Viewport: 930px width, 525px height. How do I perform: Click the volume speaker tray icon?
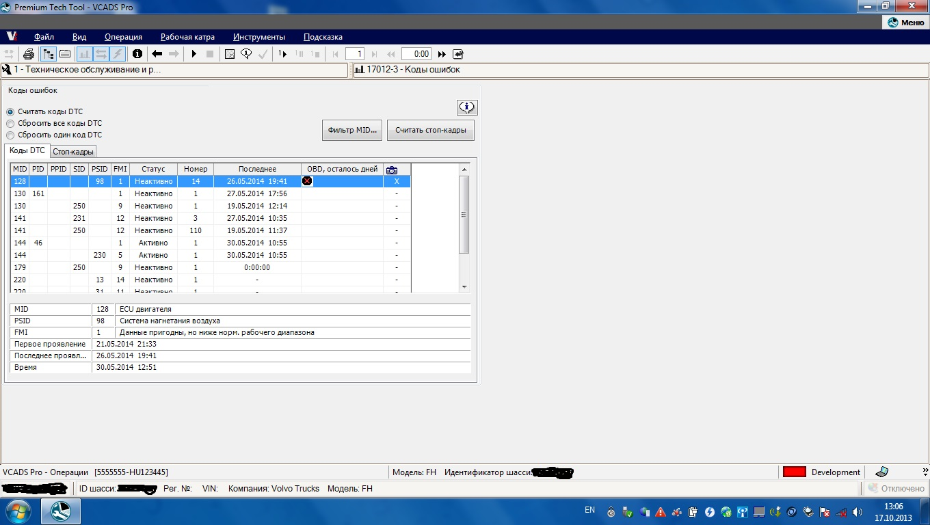point(858,512)
